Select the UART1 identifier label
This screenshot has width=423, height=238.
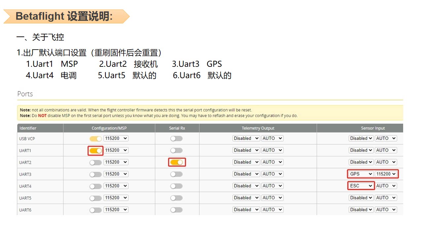pyautogui.click(x=25, y=151)
